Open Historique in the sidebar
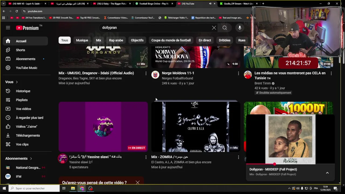 click(25, 91)
